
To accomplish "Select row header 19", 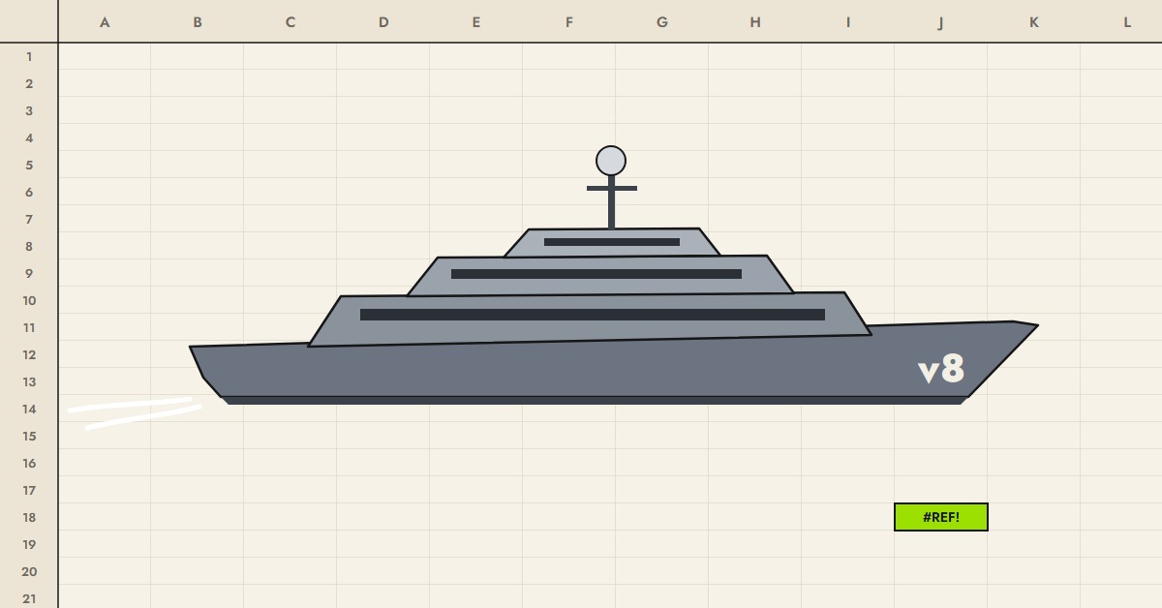I will [29, 544].
